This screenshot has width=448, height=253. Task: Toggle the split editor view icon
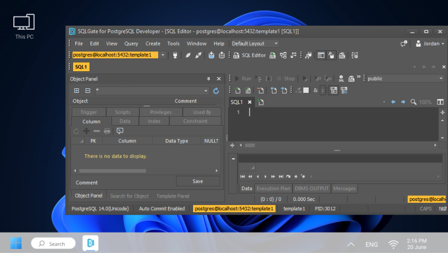click(440, 102)
